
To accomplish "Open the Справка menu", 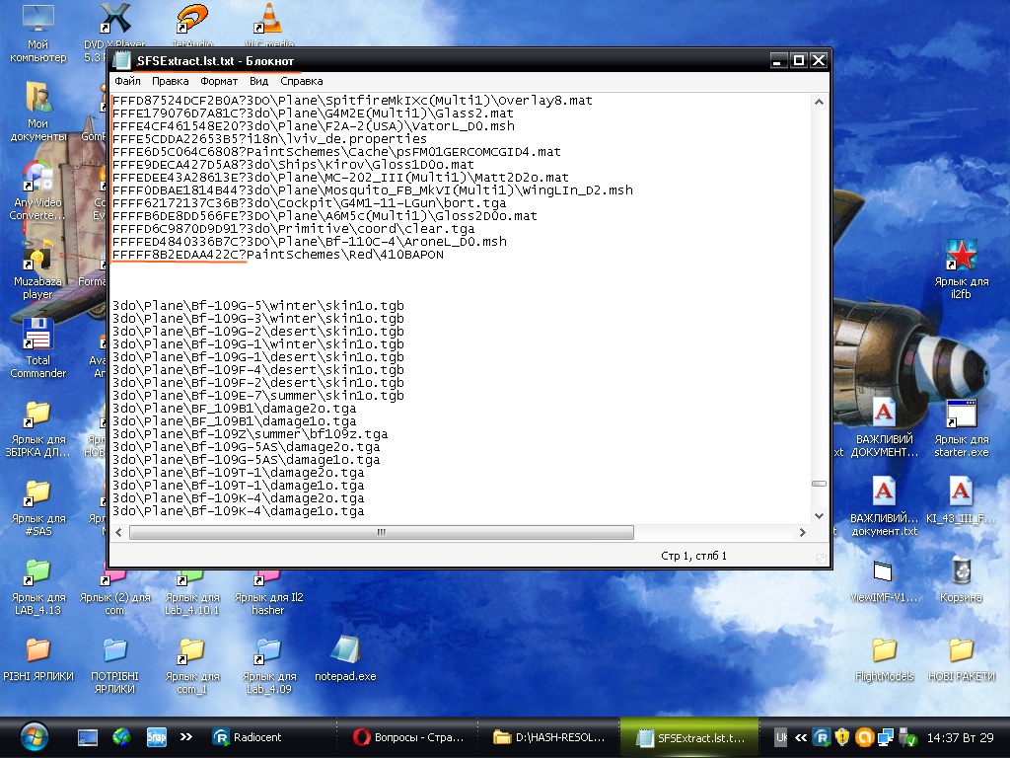I will pyautogui.click(x=302, y=81).
